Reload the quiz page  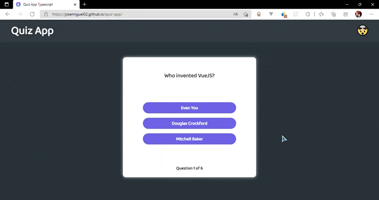click(x=32, y=14)
